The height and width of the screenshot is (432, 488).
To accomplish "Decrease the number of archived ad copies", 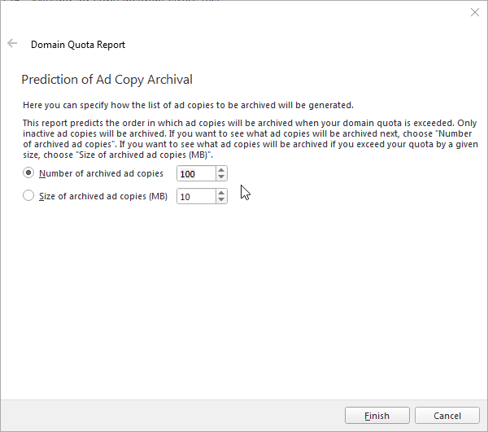I will pos(221,177).
